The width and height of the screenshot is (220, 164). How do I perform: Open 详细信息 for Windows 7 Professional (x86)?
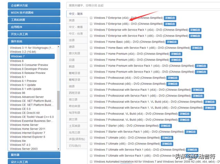point(172,84)
